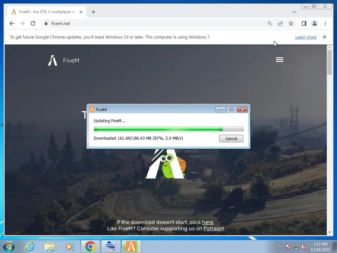
Task: Click the Chrome back arrow
Action: [12, 23]
